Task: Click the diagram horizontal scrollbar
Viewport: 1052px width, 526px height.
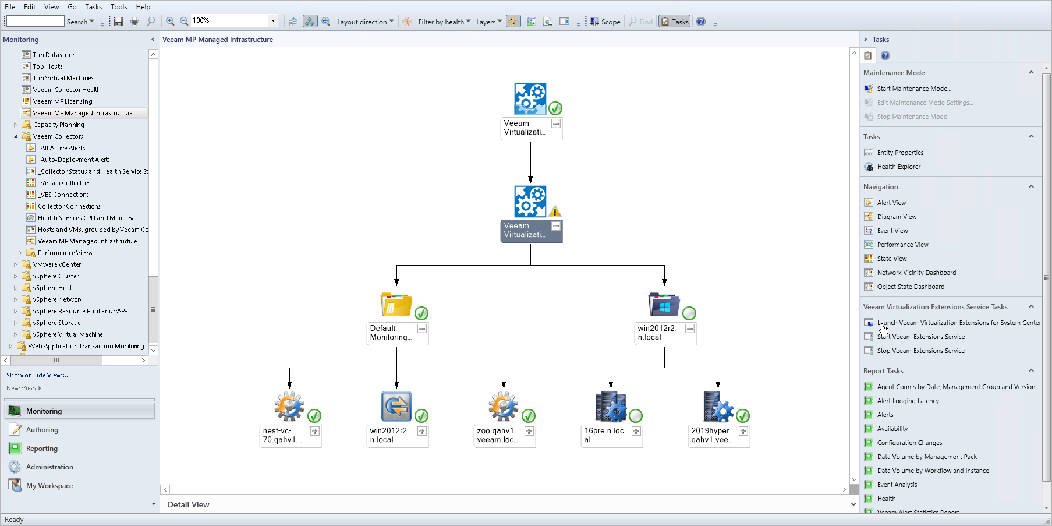Action: [505, 490]
